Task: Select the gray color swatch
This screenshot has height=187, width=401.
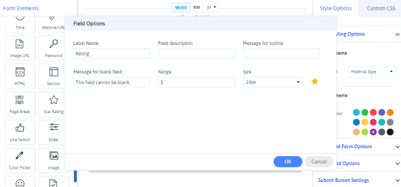Action: point(390,122)
